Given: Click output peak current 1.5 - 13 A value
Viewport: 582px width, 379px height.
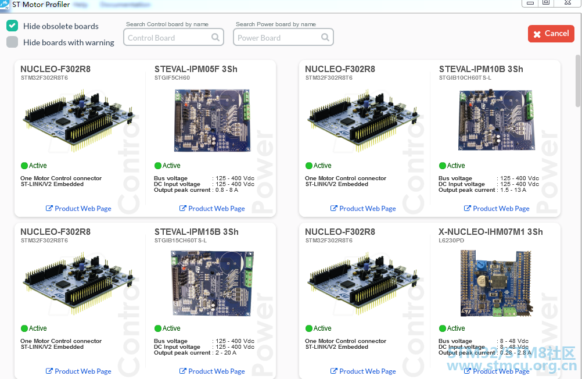Looking at the screenshot, I should click(x=513, y=190).
